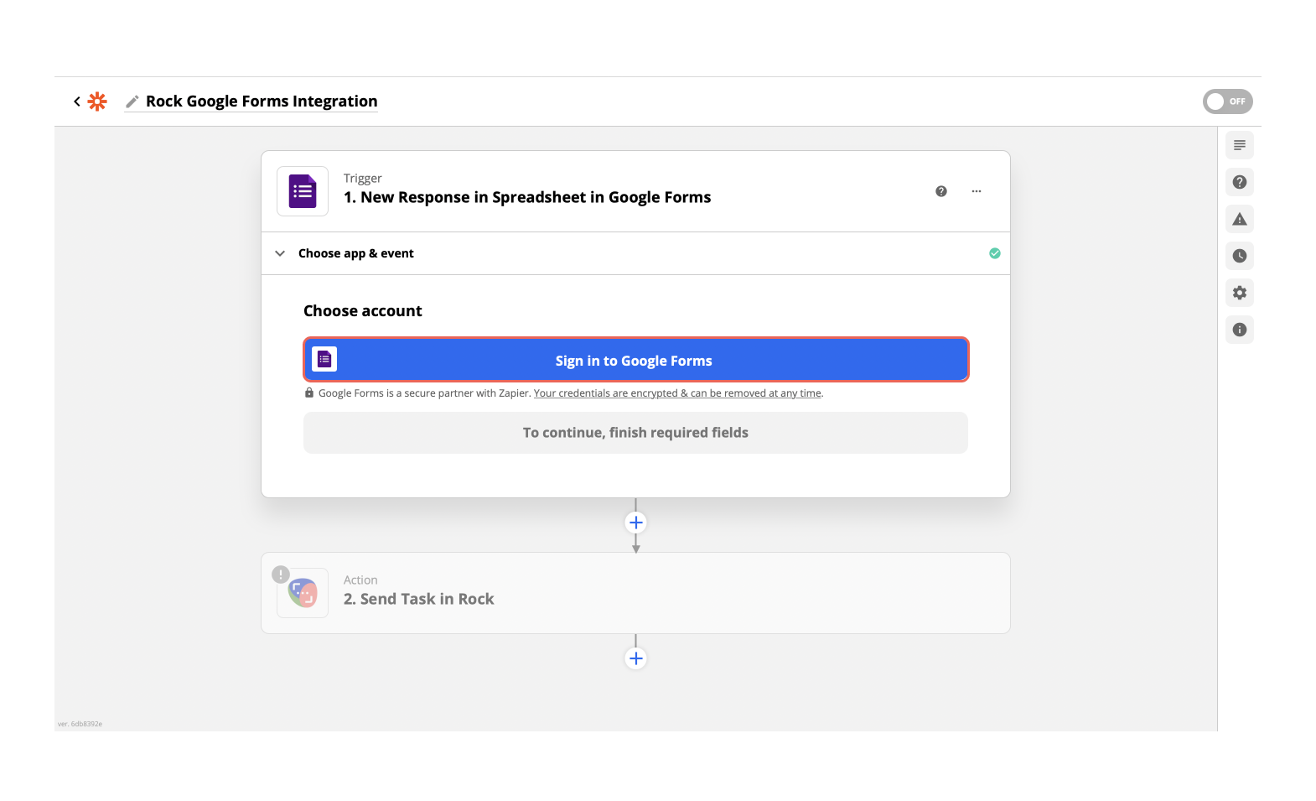Click the Zapier logo icon
Screen dimensions: 1316x801
(x=97, y=101)
